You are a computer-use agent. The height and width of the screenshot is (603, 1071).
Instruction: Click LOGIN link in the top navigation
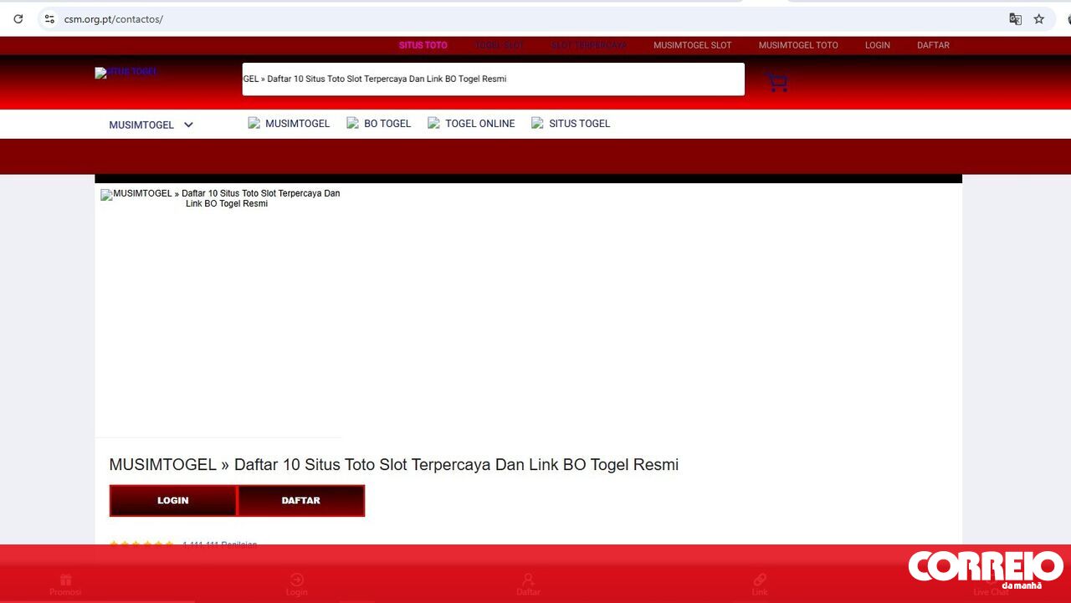pyautogui.click(x=877, y=45)
